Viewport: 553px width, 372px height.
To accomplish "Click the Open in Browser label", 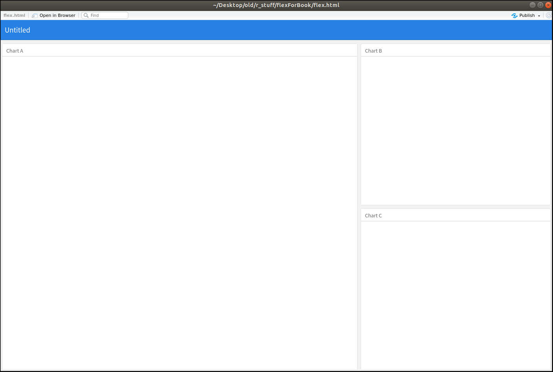I will tap(57, 15).
